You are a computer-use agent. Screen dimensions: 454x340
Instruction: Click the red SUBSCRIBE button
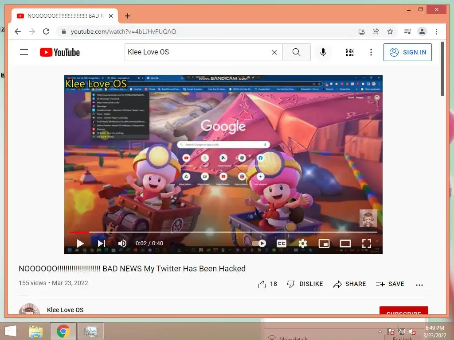[x=403, y=311]
